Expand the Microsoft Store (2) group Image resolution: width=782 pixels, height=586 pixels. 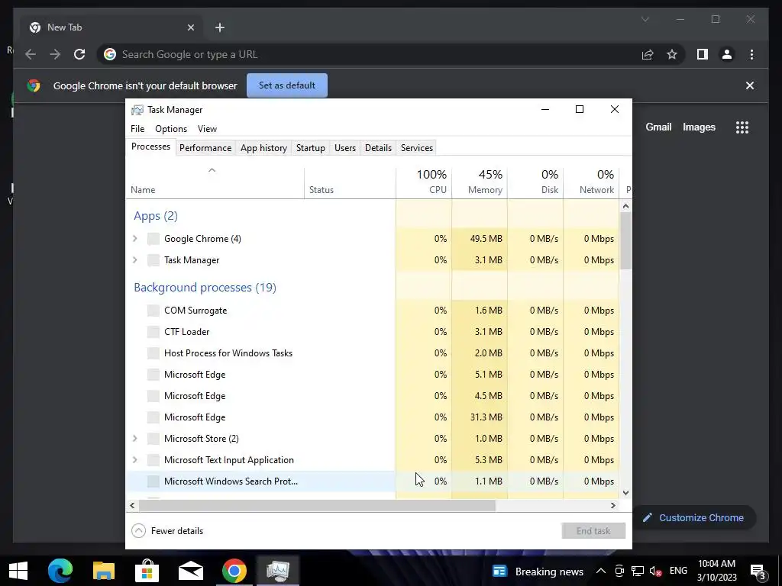[x=134, y=439]
